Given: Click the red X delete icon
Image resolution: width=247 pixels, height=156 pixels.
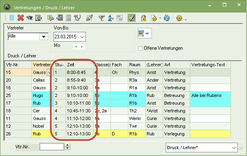Looking at the screenshot, I should point(21,18).
